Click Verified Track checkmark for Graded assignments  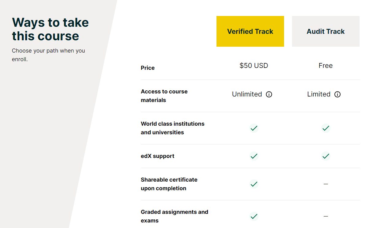click(x=254, y=216)
